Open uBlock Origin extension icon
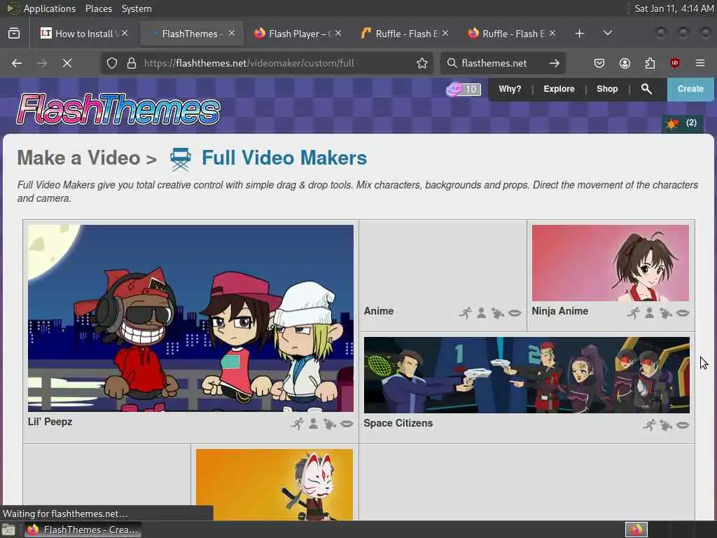The image size is (717, 538). pyautogui.click(x=675, y=63)
